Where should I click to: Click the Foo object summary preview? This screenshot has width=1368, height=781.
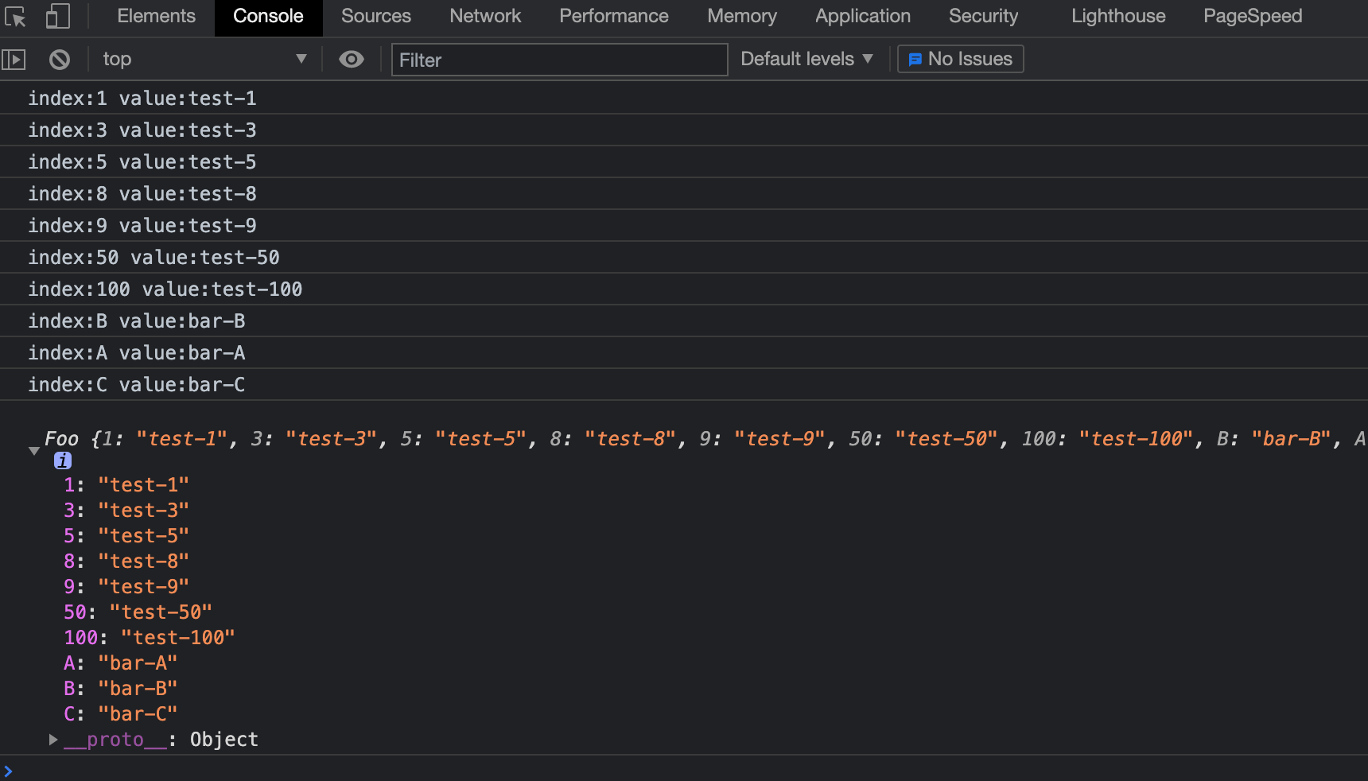coord(705,439)
